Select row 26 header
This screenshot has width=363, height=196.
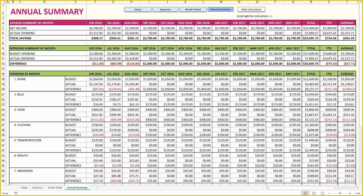(x=3, y=120)
